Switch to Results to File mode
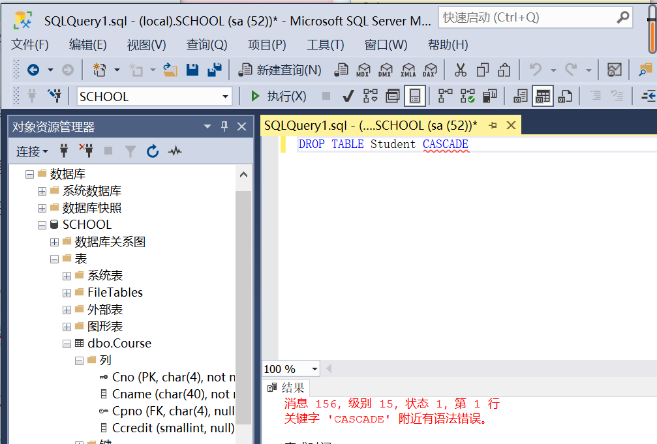 565,96
